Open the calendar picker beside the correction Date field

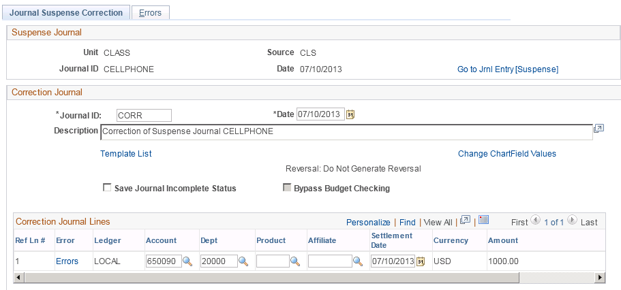click(350, 115)
